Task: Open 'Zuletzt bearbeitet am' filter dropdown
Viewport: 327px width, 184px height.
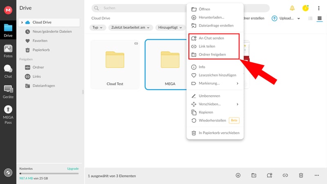Action: point(131,27)
